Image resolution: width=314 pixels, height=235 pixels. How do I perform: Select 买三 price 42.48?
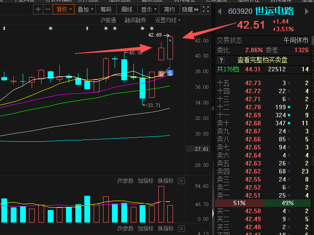pos(253,227)
